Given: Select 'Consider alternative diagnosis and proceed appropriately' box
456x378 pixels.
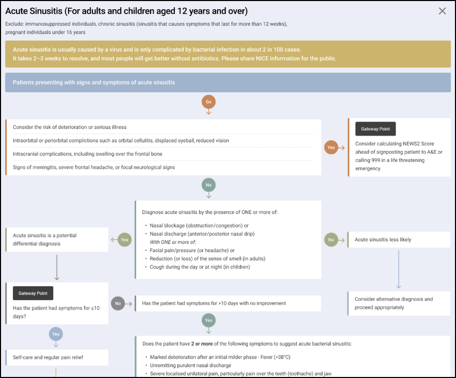Looking at the screenshot, I should pyautogui.click(x=399, y=303).
